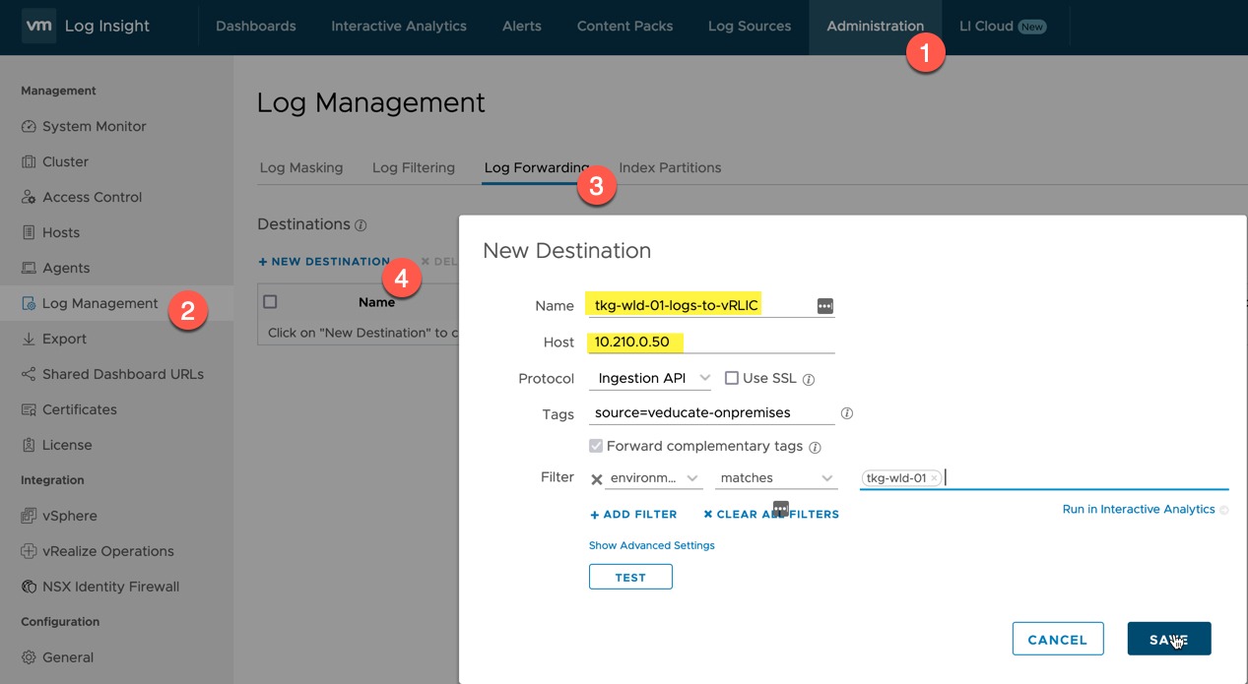Open Run in Interactive Analytics link
1248x684 pixels.
click(1139, 510)
